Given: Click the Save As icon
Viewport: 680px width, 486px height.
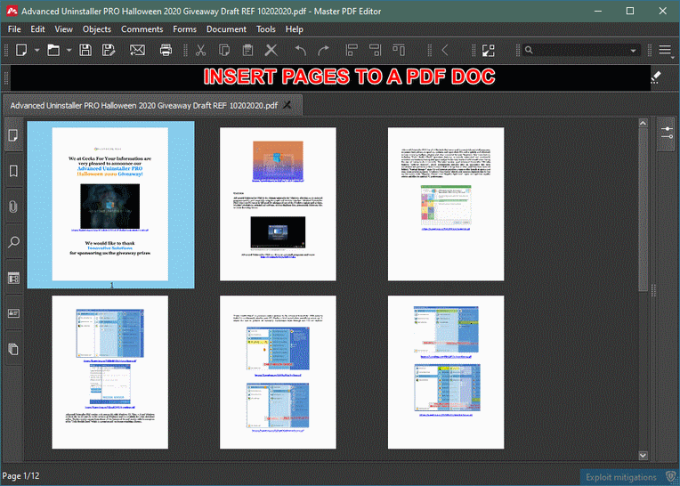Looking at the screenshot, I should (109, 50).
